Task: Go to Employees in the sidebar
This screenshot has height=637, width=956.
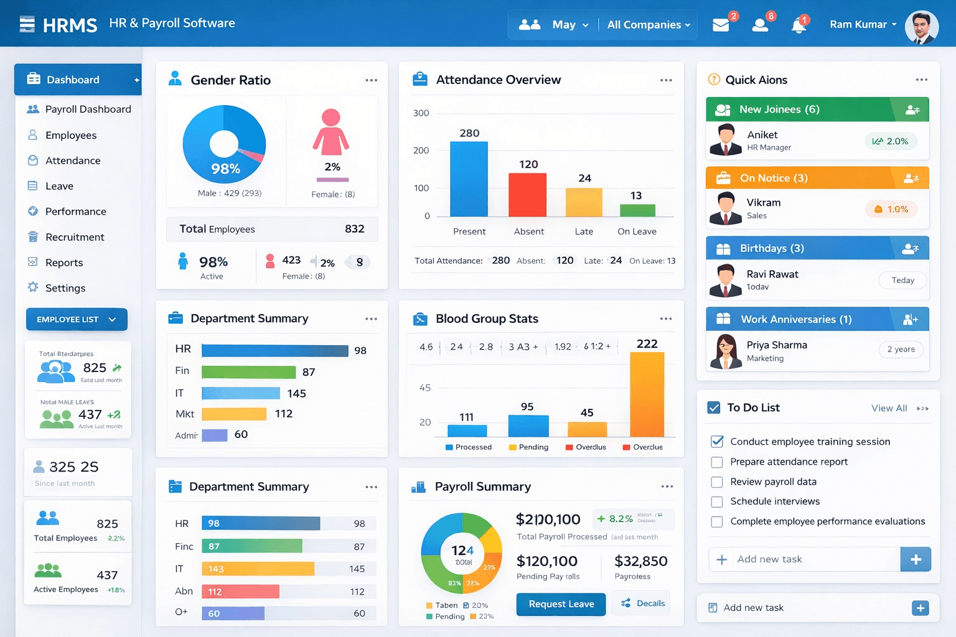Action: coord(62,136)
